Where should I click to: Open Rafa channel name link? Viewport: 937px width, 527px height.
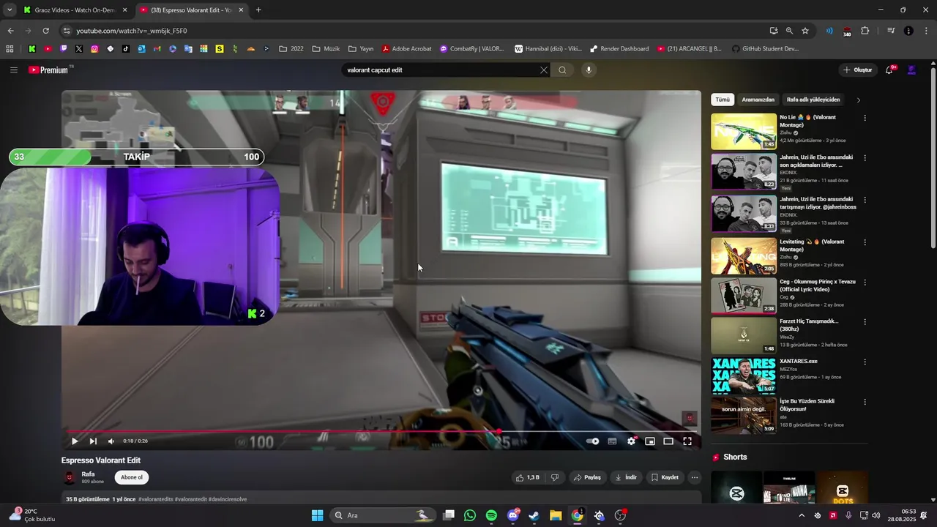tap(88, 474)
